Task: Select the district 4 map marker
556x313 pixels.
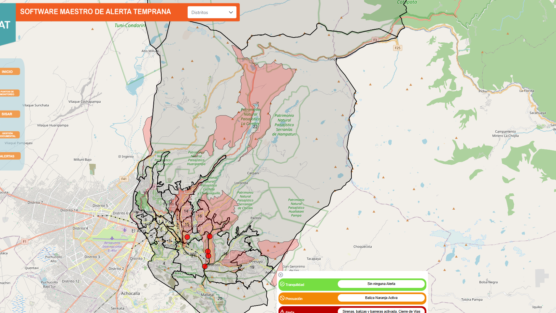Action: pos(164,263)
